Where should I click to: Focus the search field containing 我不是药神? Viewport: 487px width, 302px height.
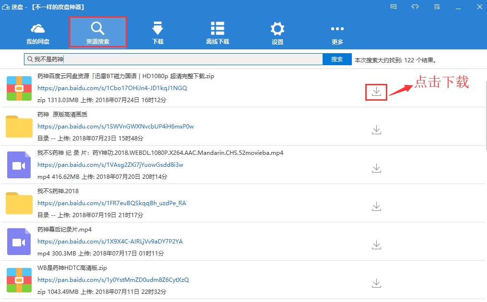click(174, 59)
